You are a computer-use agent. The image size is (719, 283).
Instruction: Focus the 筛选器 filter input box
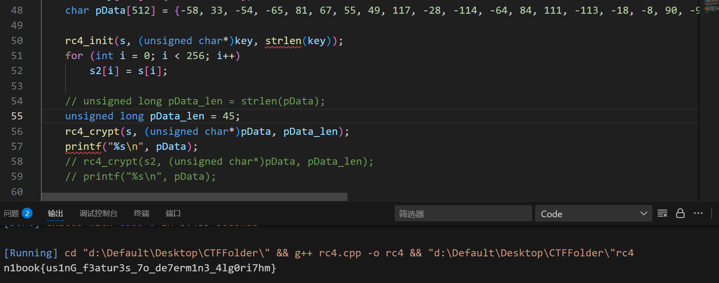tap(463, 214)
